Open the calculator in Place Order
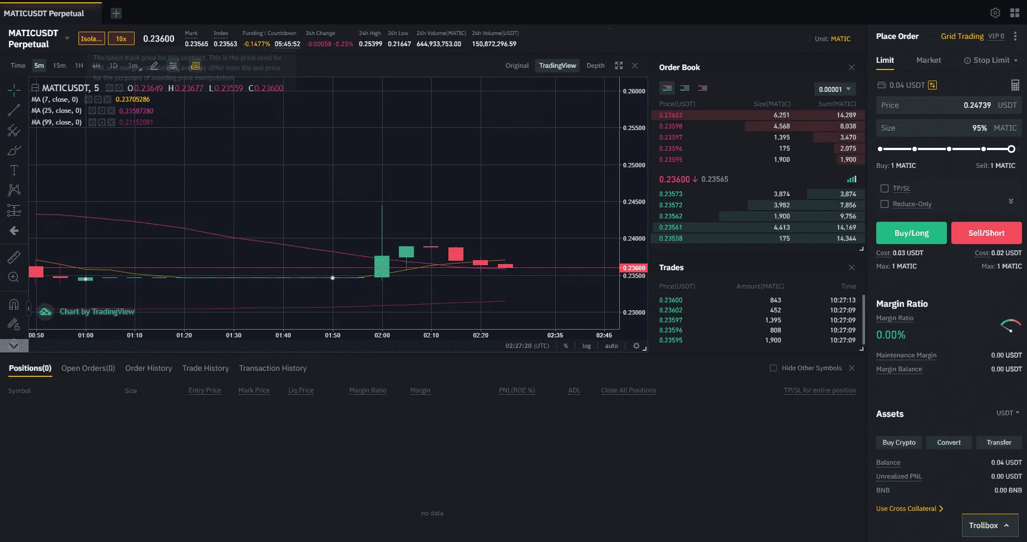Image resolution: width=1027 pixels, height=542 pixels. point(1015,85)
